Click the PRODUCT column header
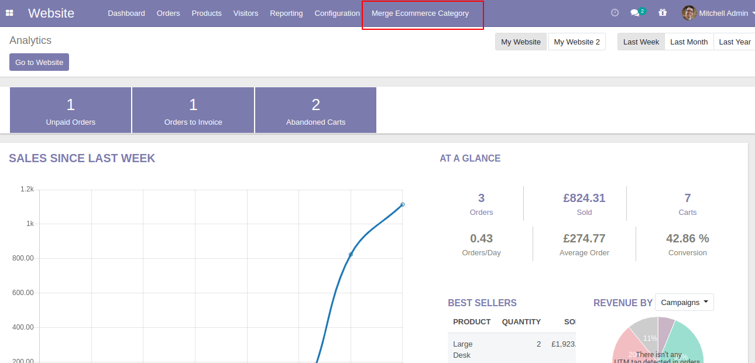 (472, 321)
